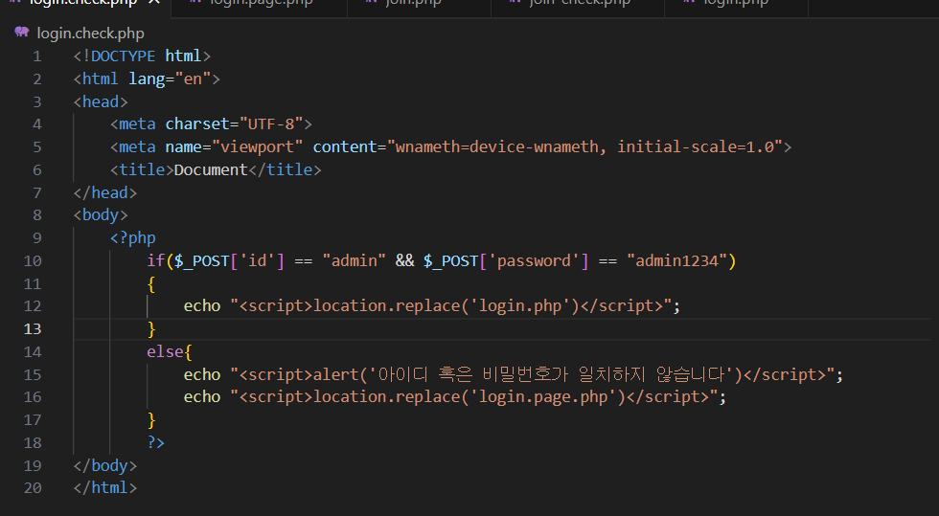The width and height of the screenshot is (939, 516).
Task: Close the login.check.php editor tab
Action: click(x=152, y=3)
